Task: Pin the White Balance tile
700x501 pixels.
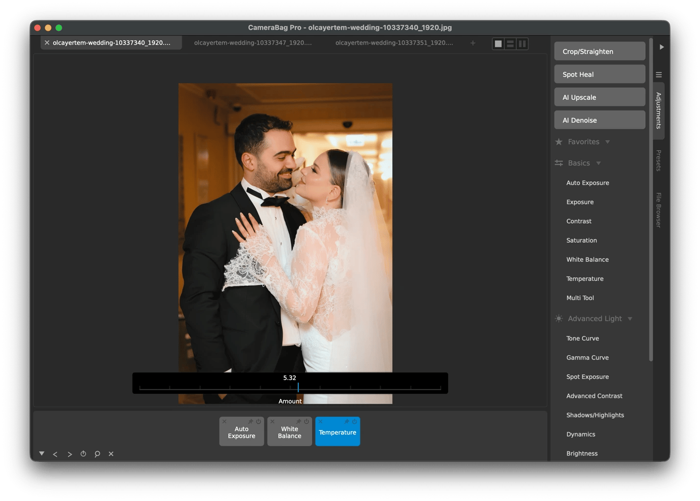Action: pos(299,422)
